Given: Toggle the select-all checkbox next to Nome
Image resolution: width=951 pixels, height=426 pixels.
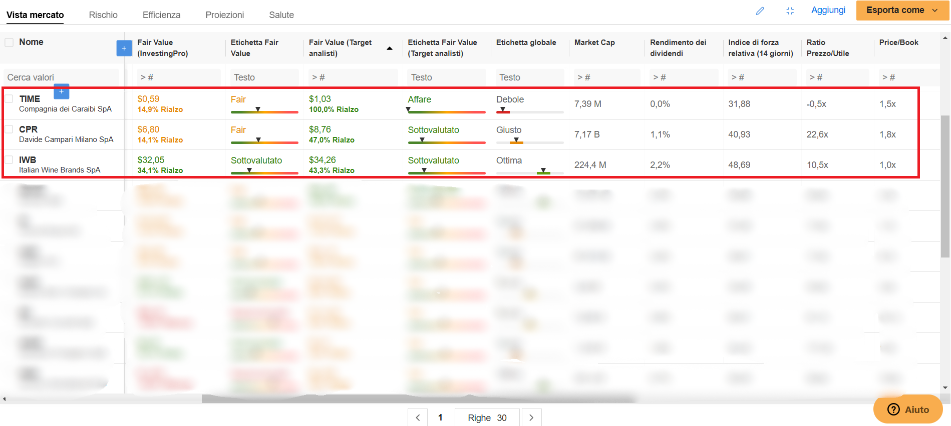Looking at the screenshot, I should click(x=9, y=42).
